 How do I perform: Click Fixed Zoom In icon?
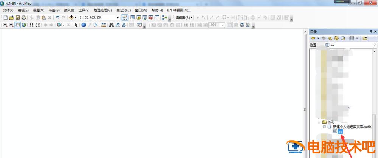pos(31,25)
